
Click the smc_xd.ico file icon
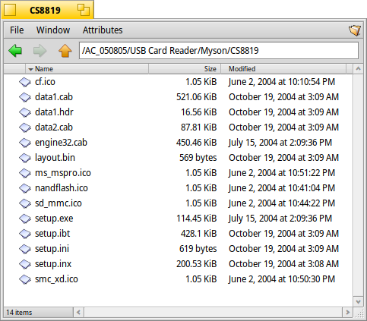pos(25,279)
